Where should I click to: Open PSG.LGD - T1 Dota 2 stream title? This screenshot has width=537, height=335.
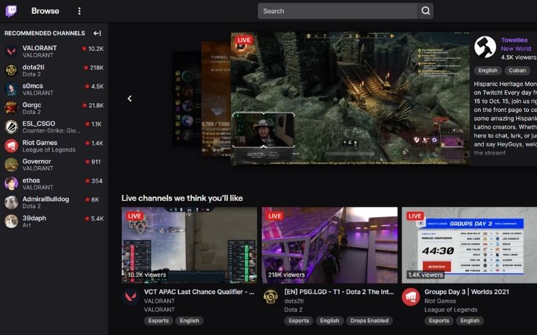[339, 291]
